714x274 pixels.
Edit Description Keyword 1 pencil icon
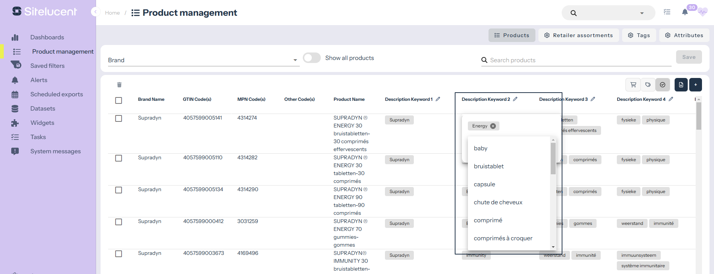438,99
